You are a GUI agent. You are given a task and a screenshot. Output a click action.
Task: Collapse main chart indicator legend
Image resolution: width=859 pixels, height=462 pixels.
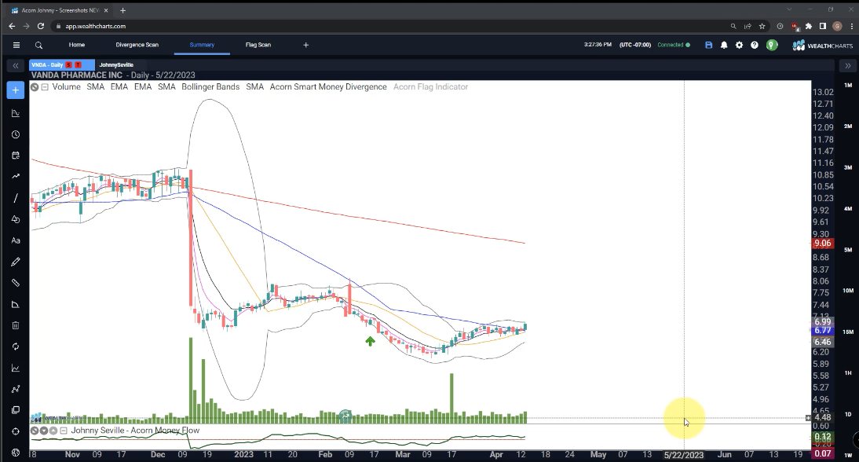(x=45, y=87)
